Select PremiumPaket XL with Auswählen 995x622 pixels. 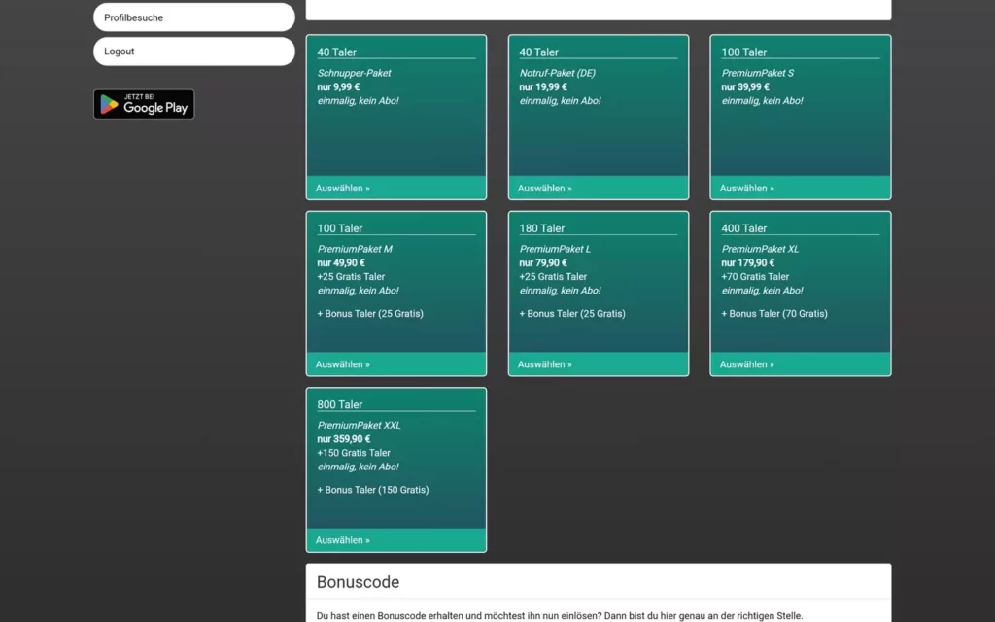click(x=746, y=363)
